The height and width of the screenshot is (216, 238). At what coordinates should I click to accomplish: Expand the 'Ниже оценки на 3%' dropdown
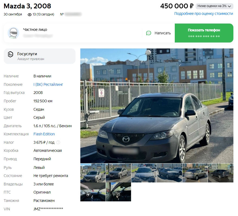coord(214,6)
